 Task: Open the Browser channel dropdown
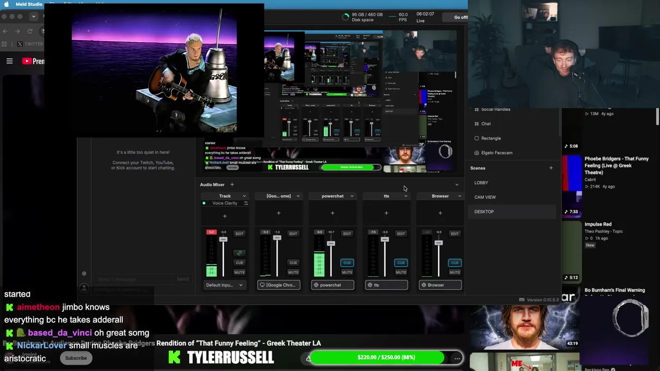pos(459,196)
